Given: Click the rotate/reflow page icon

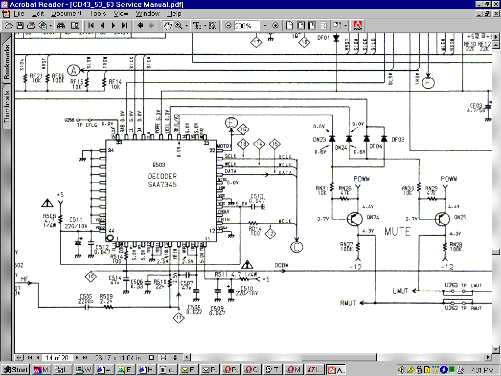Looking at the screenshot, I should tap(323, 25).
